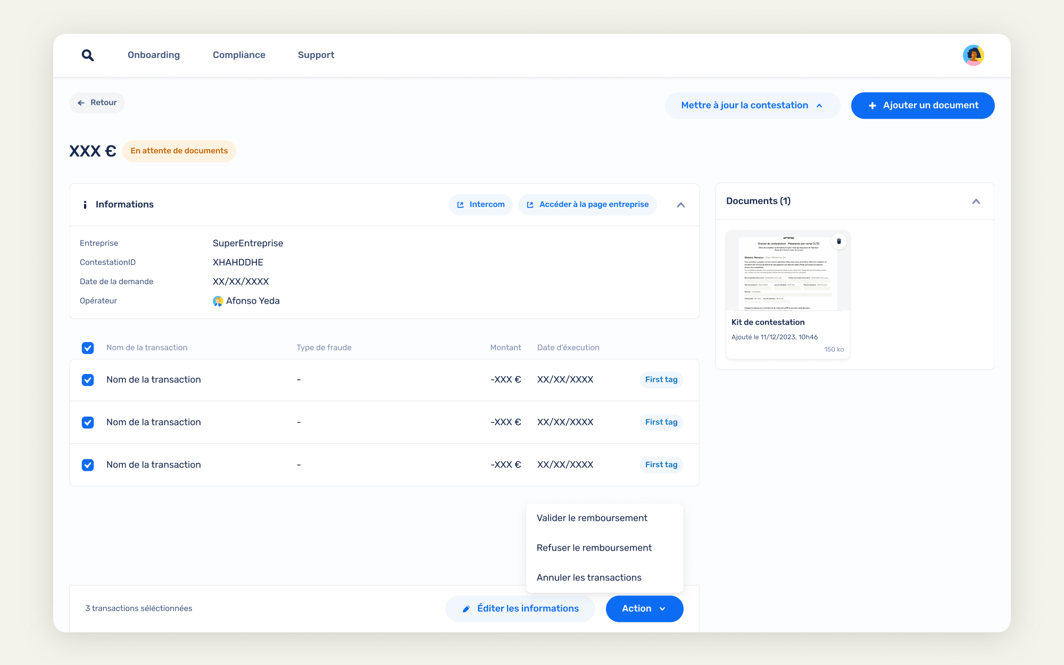Choose Refuser le remboursement from the menu

point(604,548)
